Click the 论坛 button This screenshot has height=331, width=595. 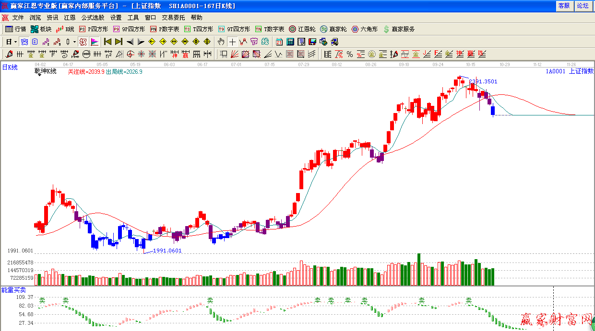[x=583, y=6]
